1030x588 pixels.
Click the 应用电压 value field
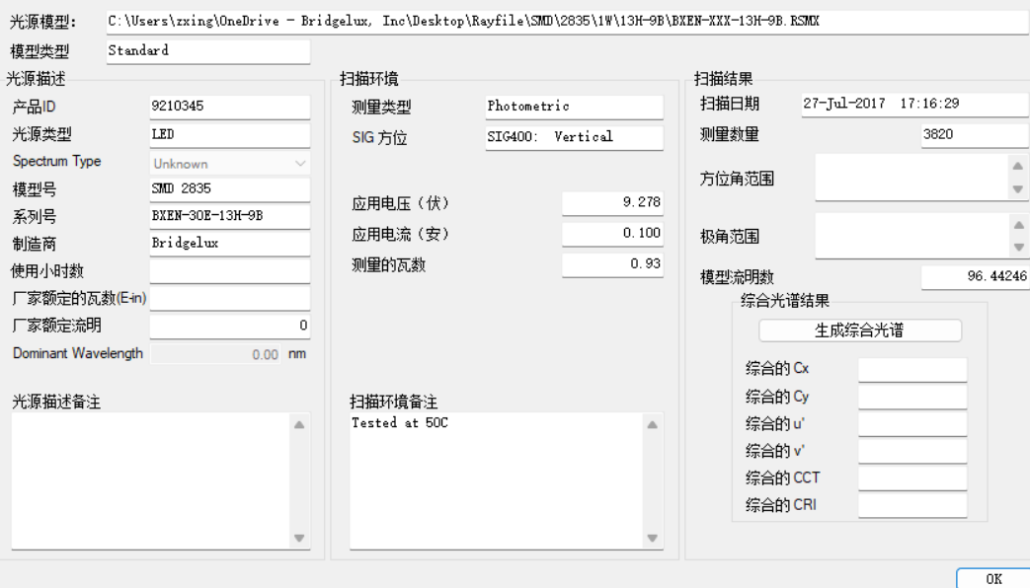[612, 203]
